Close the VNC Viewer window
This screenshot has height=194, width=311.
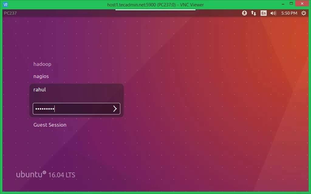coord(302,4)
